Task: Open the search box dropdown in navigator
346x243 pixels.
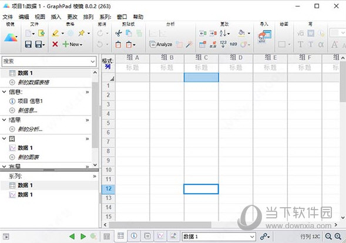Action: pos(93,61)
